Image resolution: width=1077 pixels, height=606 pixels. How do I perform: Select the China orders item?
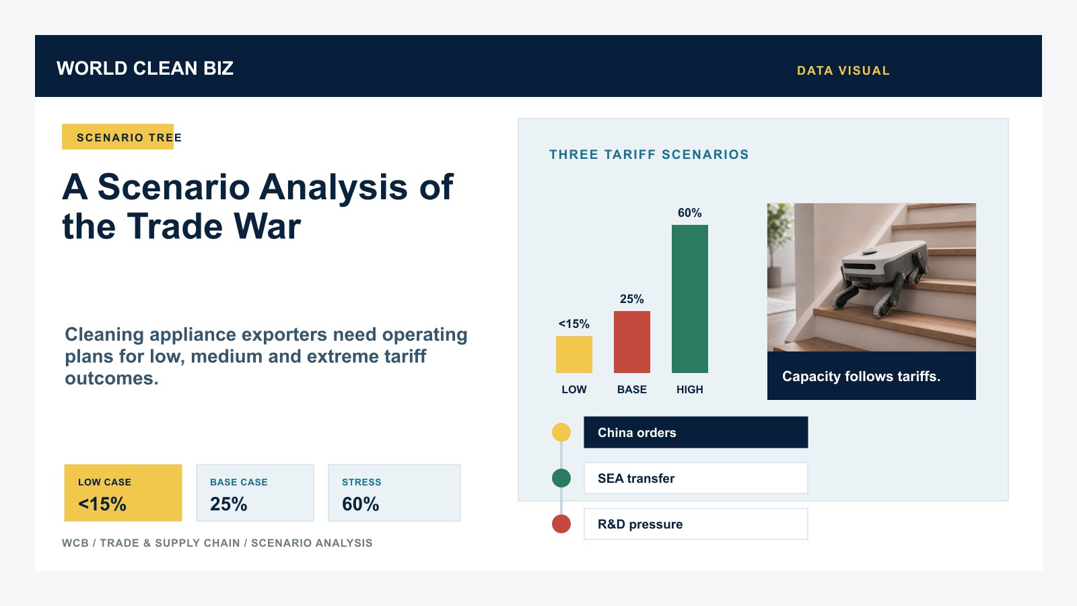click(696, 432)
